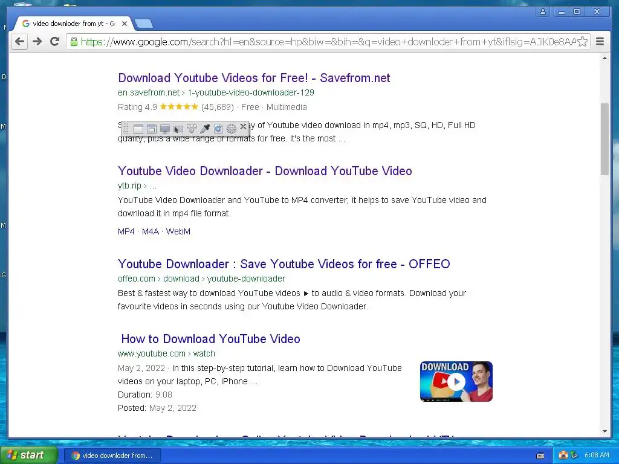Bookmark this page with the star icon
This screenshot has height=464, width=619.
(x=583, y=42)
